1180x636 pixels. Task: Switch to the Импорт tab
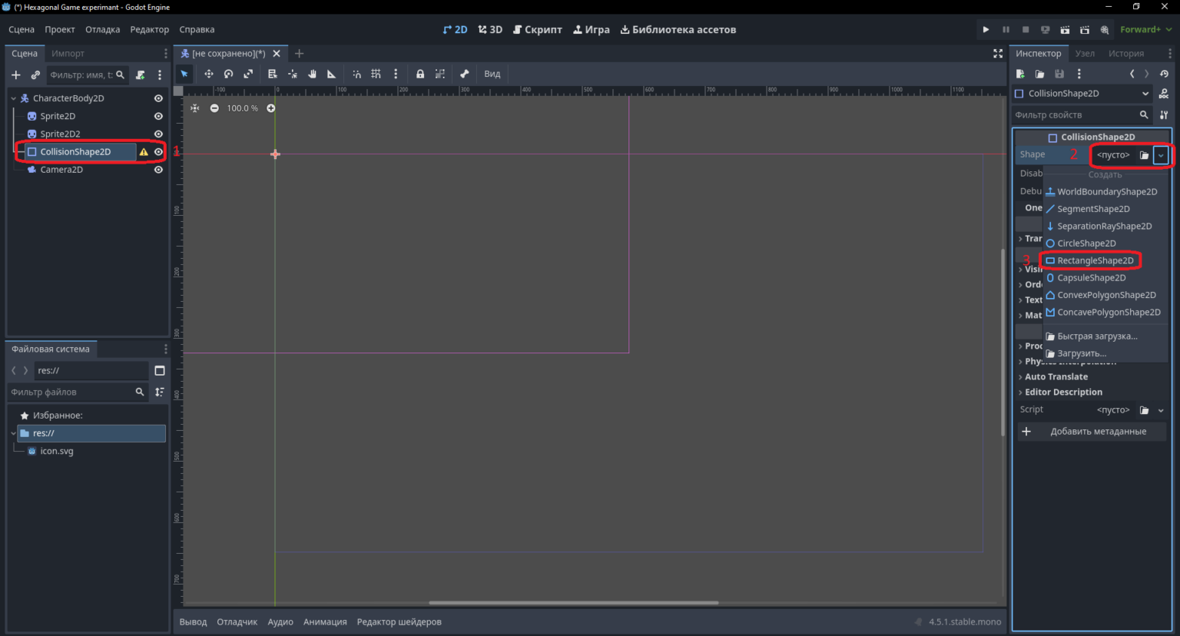(68, 54)
